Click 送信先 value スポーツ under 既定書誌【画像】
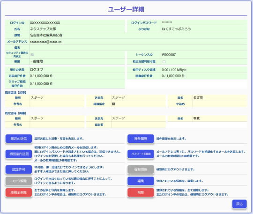 (x=119, y=118)
